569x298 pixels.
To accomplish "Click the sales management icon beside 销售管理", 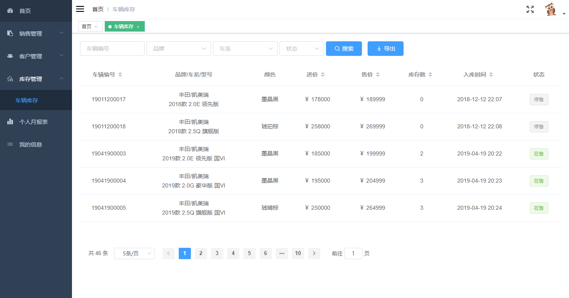I will click(10, 33).
